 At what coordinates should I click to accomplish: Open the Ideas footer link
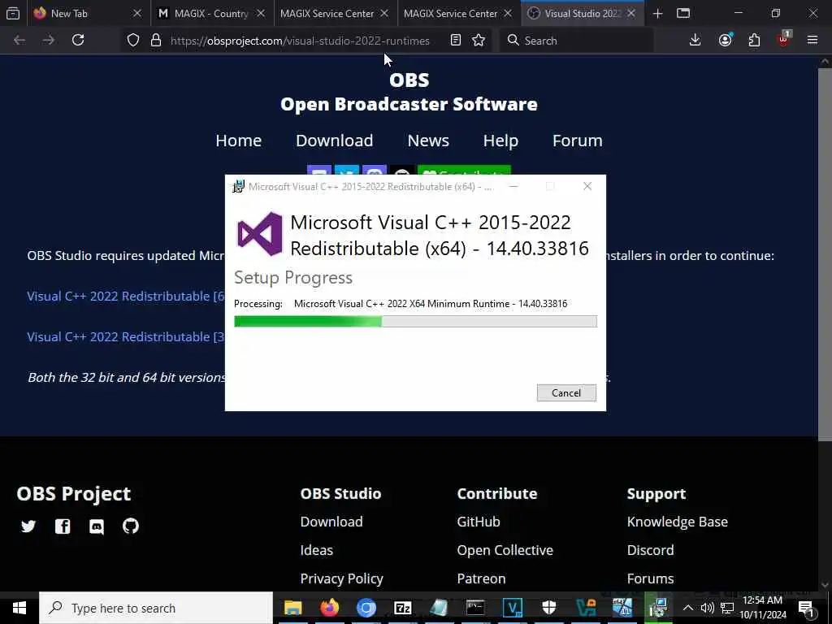coord(317,550)
